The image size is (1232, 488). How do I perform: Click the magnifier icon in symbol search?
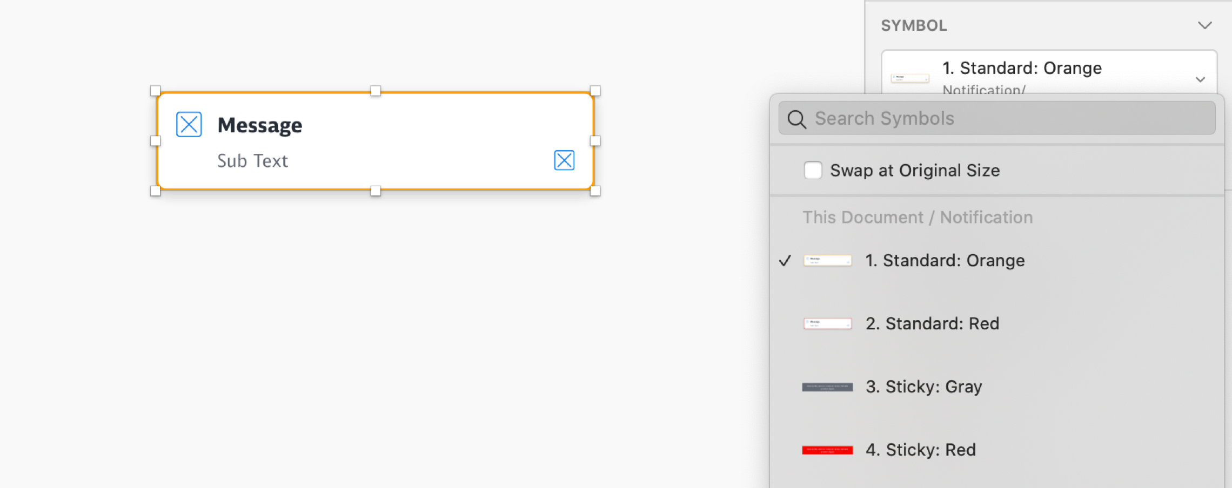[x=796, y=119]
